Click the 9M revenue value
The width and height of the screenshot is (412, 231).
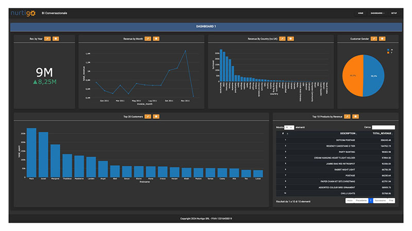pos(44,72)
